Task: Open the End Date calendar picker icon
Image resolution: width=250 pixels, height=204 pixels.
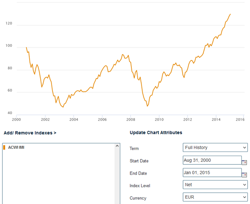Action: coord(244,175)
